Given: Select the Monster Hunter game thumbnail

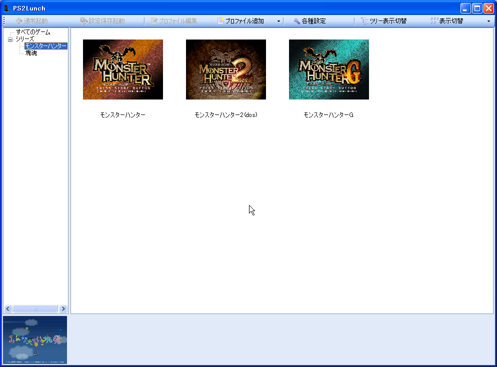Looking at the screenshot, I should click(x=123, y=69).
